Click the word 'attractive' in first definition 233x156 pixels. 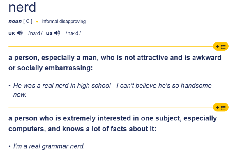coord(152,58)
